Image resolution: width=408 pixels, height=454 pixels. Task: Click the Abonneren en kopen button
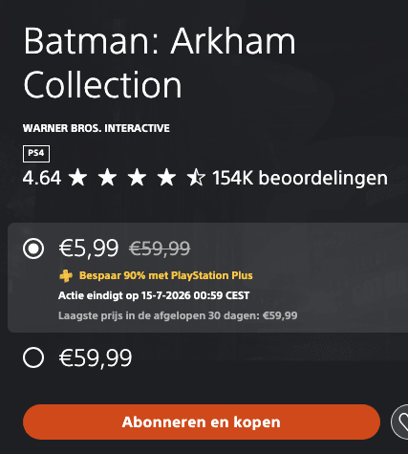[x=202, y=422]
